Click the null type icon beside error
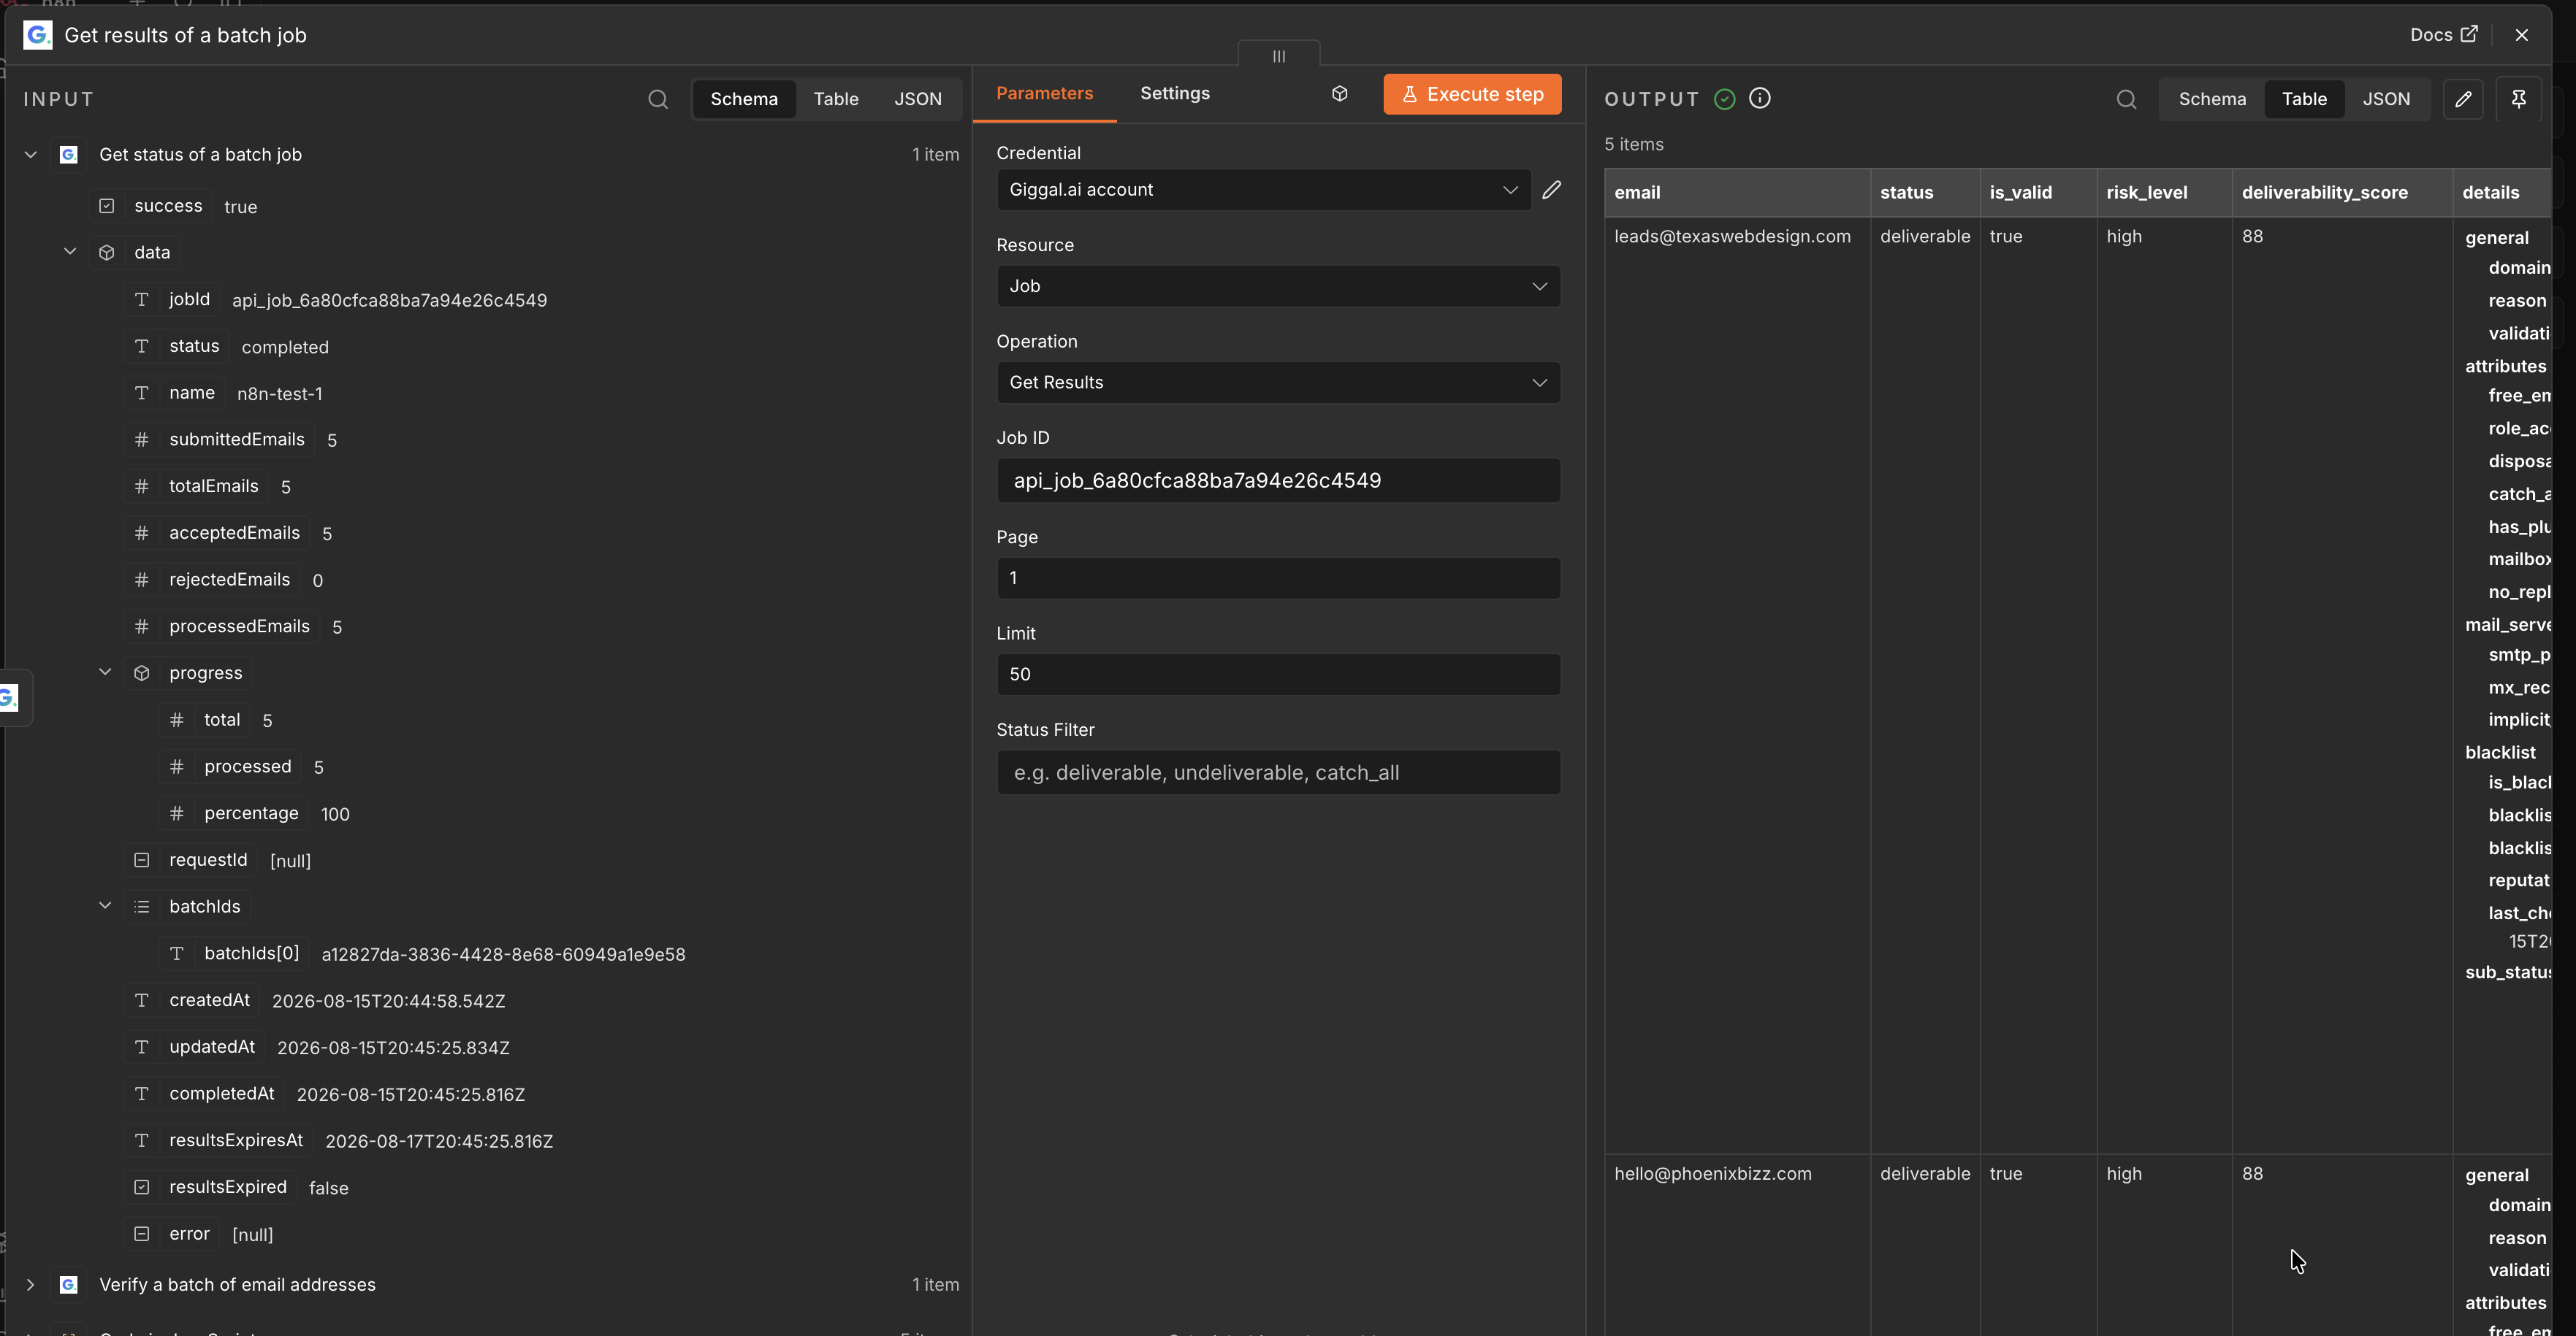2576x1336 pixels. coord(142,1234)
